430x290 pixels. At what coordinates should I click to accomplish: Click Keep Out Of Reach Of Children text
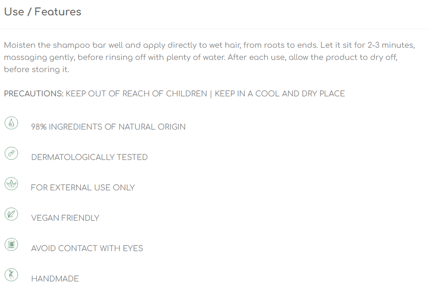pos(136,94)
